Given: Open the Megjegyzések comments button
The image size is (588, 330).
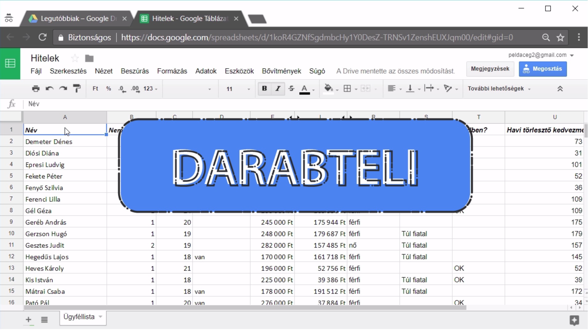Looking at the screenshot, I should point(490,69).
